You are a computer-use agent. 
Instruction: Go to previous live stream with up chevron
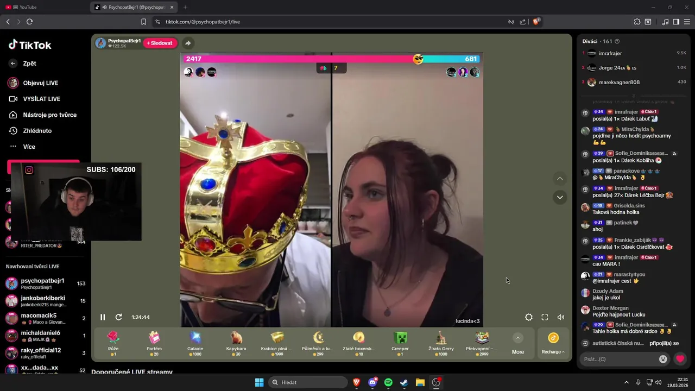(560, 179)
